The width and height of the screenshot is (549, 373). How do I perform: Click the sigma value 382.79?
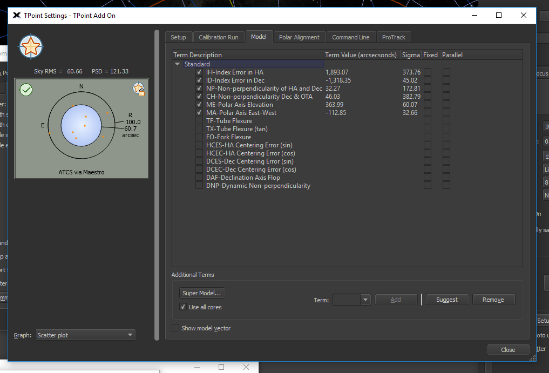point(411,96)
